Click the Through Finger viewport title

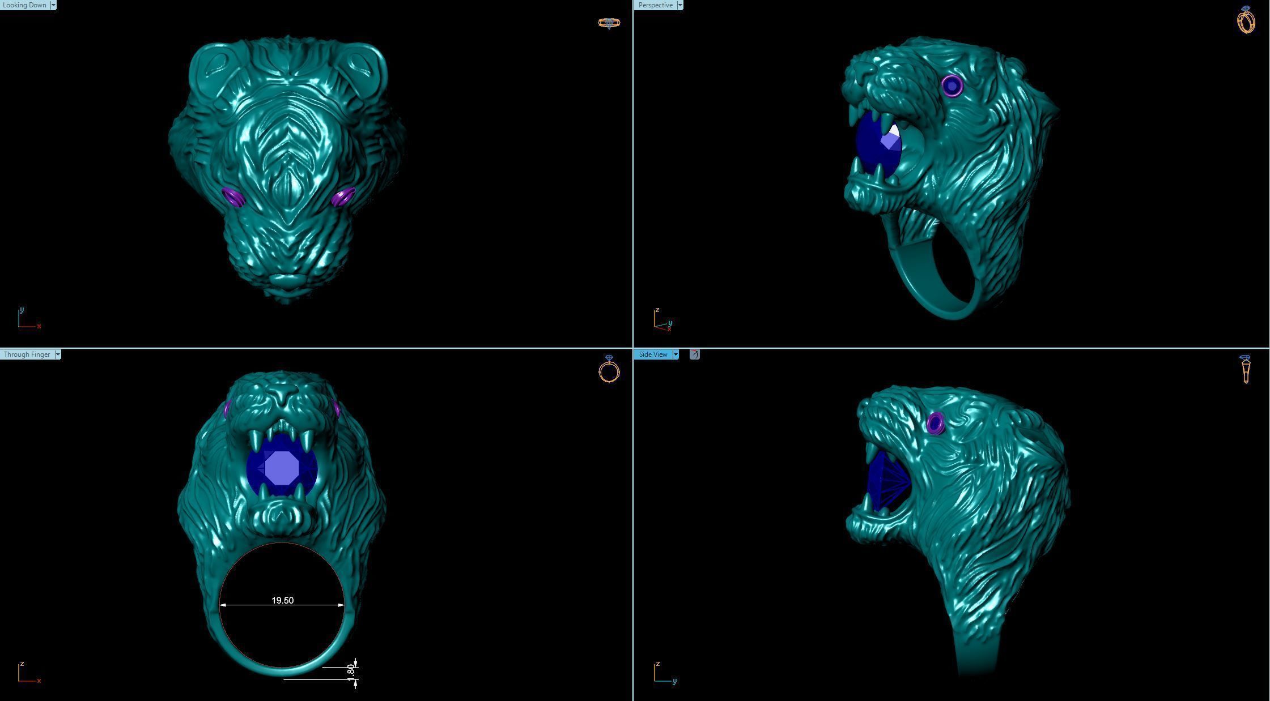coord(27,354)
